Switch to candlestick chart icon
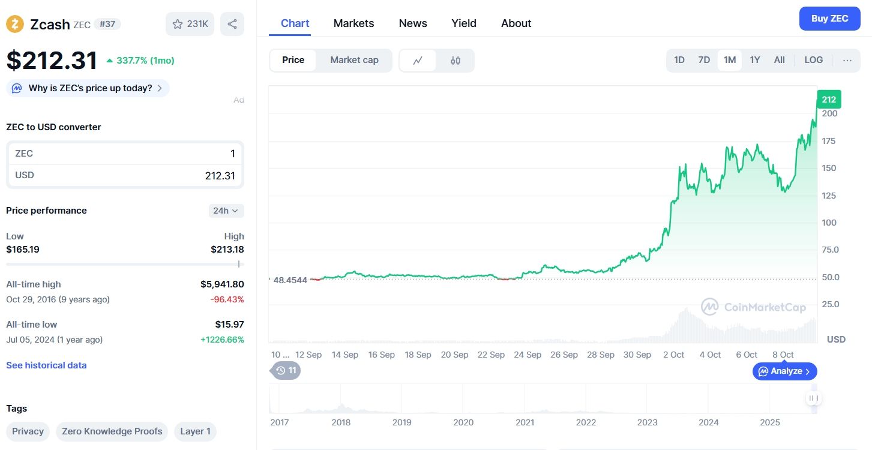The image size is (872, 450). (x=456, y=60)
